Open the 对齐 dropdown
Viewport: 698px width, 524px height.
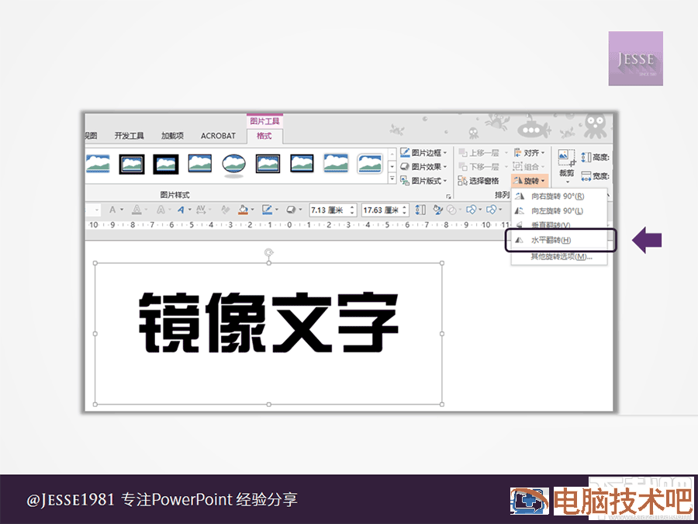(529, 153)
